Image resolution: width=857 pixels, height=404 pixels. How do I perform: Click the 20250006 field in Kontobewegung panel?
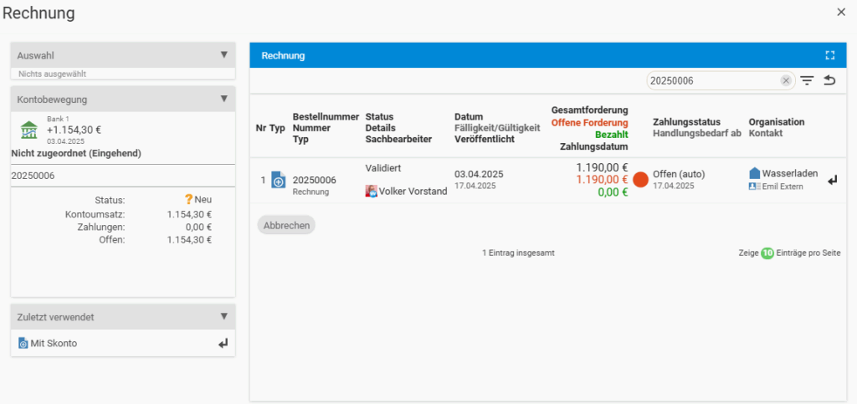123,176
